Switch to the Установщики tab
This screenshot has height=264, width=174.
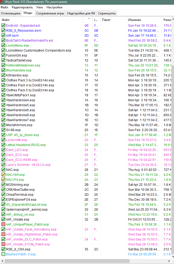pos(10,13)
